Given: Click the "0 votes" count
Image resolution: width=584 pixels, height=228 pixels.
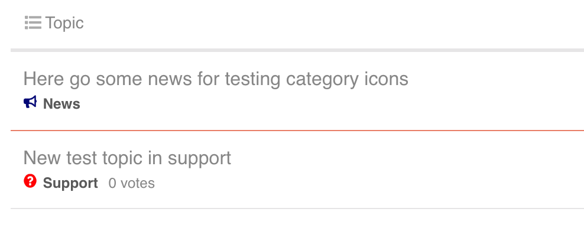Looking at the screenshot, I should [x=131, y=183].
